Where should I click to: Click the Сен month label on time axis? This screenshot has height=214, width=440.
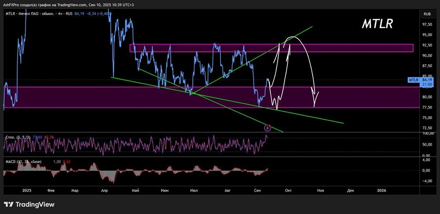[x=257, y=190]
